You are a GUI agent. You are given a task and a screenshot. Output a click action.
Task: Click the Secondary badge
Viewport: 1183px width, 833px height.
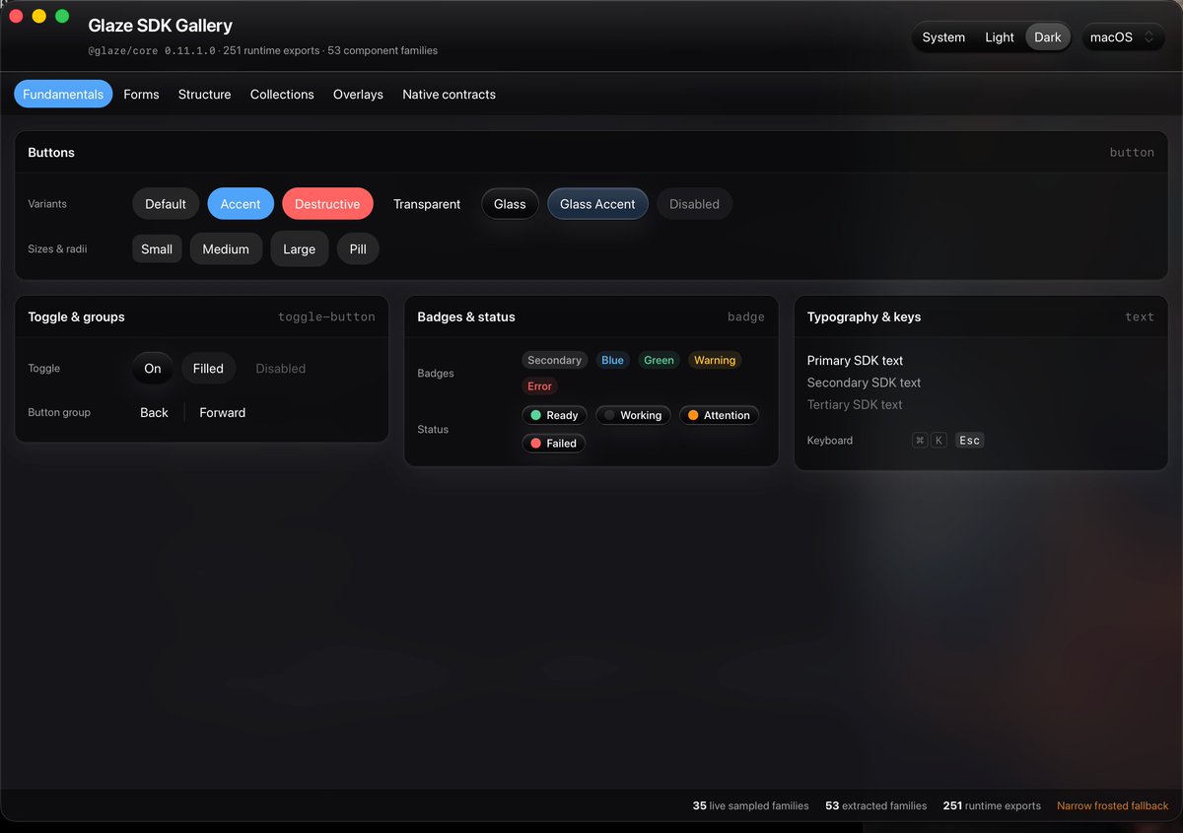point(555,361)
